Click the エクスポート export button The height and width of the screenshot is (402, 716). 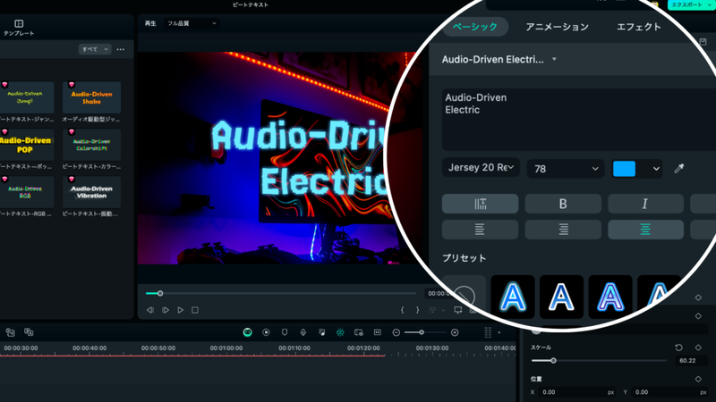[689, 4]
